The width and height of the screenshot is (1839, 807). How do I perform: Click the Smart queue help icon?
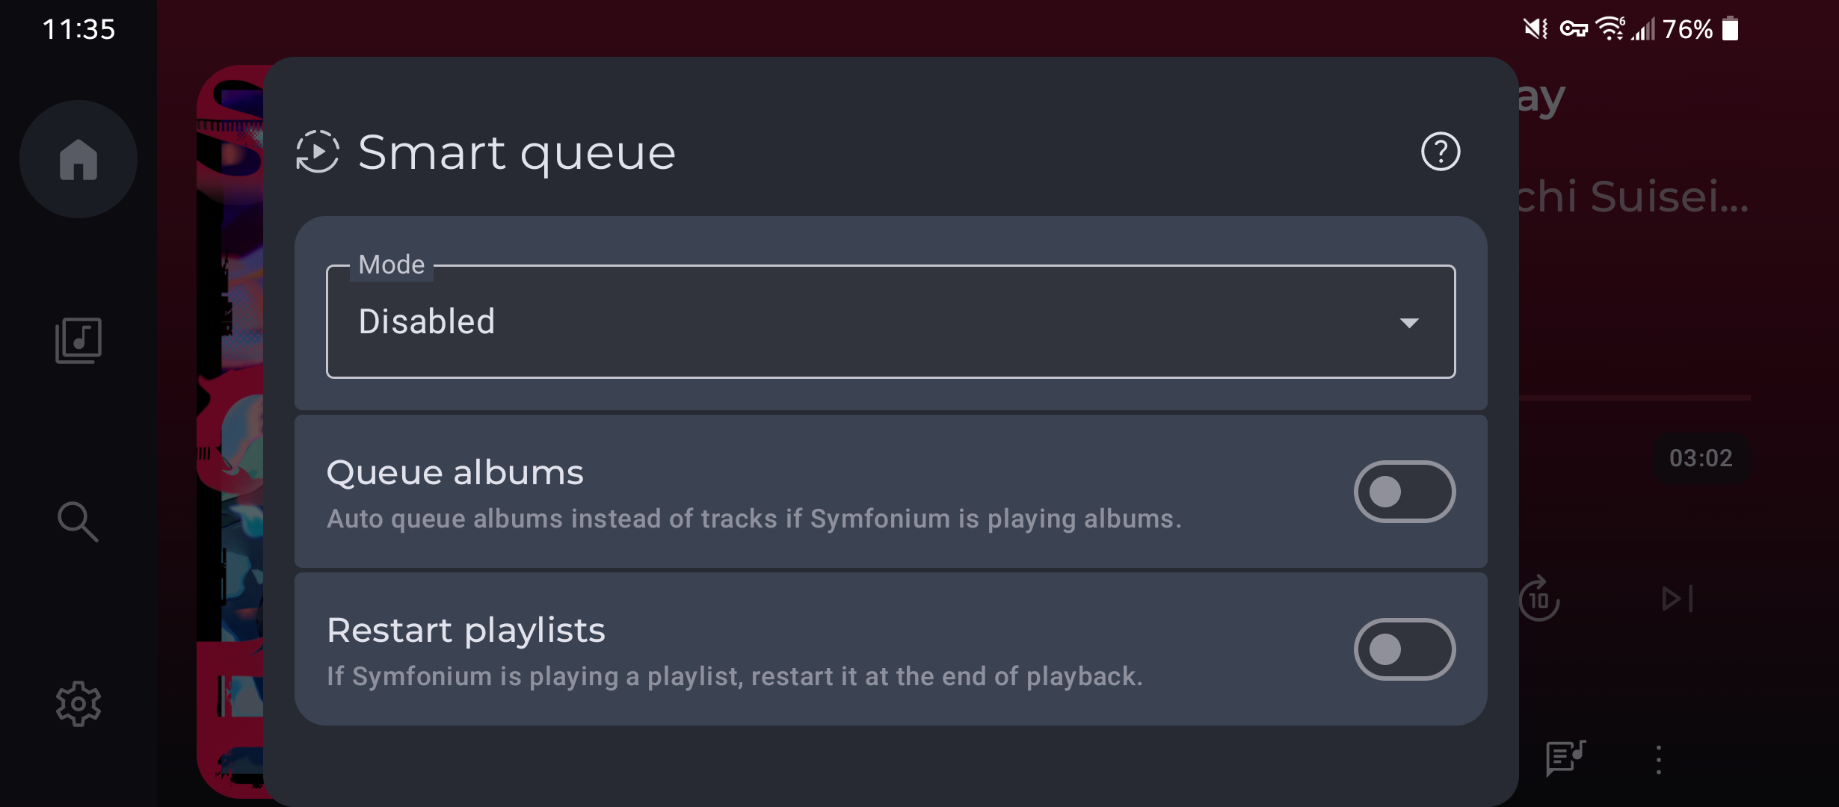click(x=1441, y=152)
